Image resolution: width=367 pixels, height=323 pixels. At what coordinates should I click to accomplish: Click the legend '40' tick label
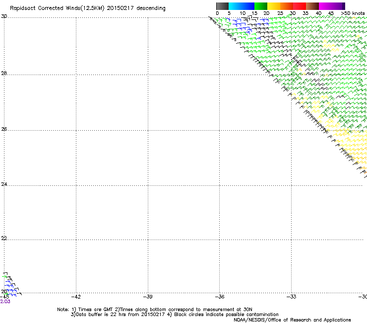tap(318, 13)
